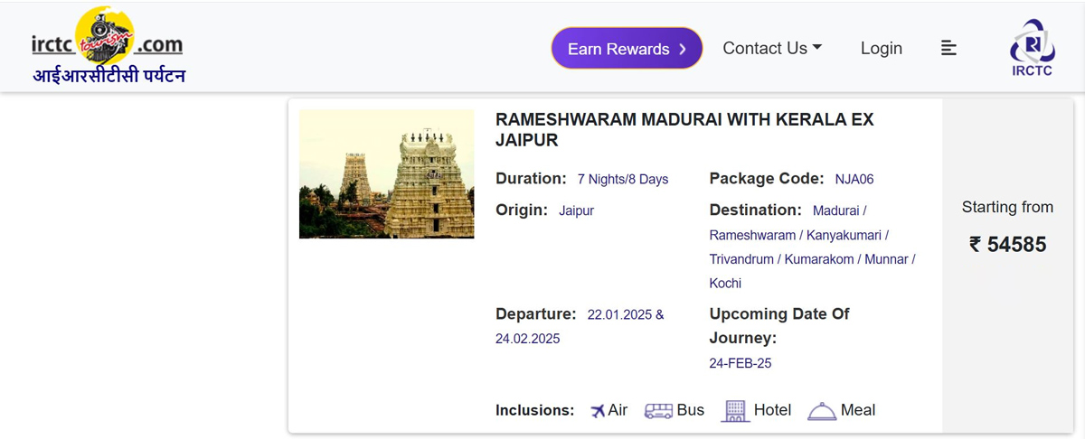The width and height of the screenshot is (1085, 439).
Task: Click the 7 Nights/8 Days duration text
Action: click(622, 179)
